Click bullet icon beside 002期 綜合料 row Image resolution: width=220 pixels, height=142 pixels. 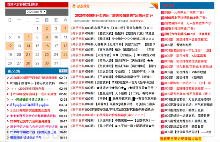(x=8, y=83)
